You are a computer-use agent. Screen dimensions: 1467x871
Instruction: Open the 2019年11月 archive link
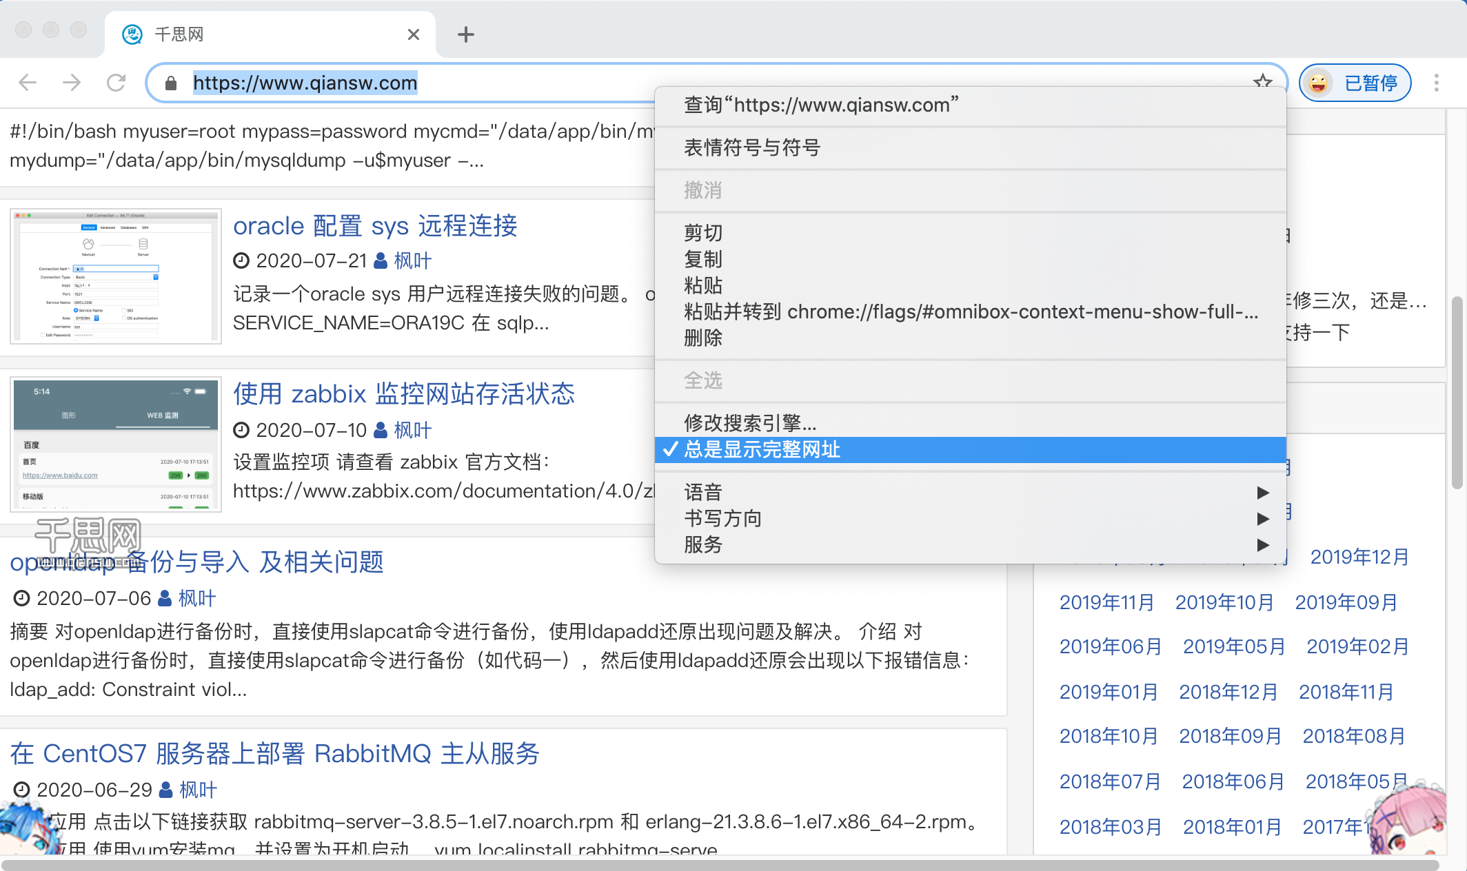(1106, 602)
